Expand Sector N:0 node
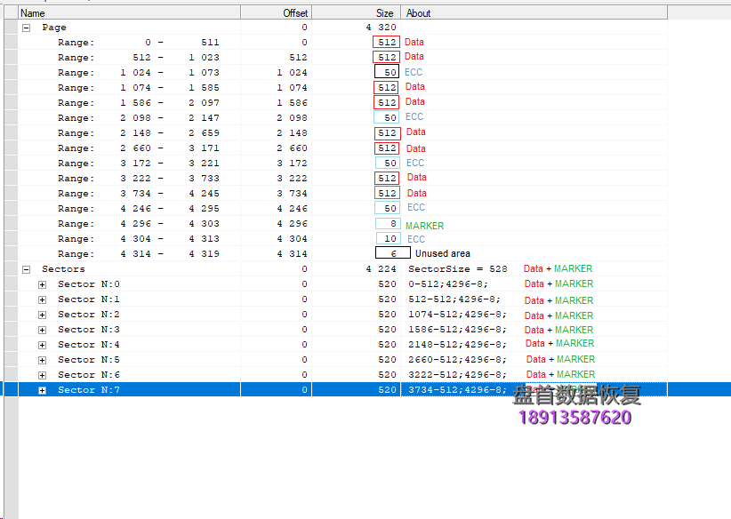 (x=42, y=284)
